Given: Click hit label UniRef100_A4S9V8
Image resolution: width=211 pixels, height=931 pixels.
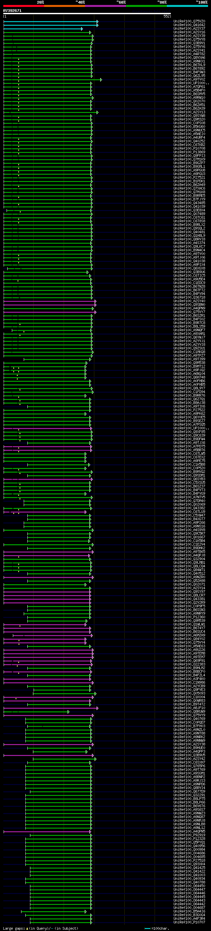Looking at the screenshot, I should coord(189,530).
